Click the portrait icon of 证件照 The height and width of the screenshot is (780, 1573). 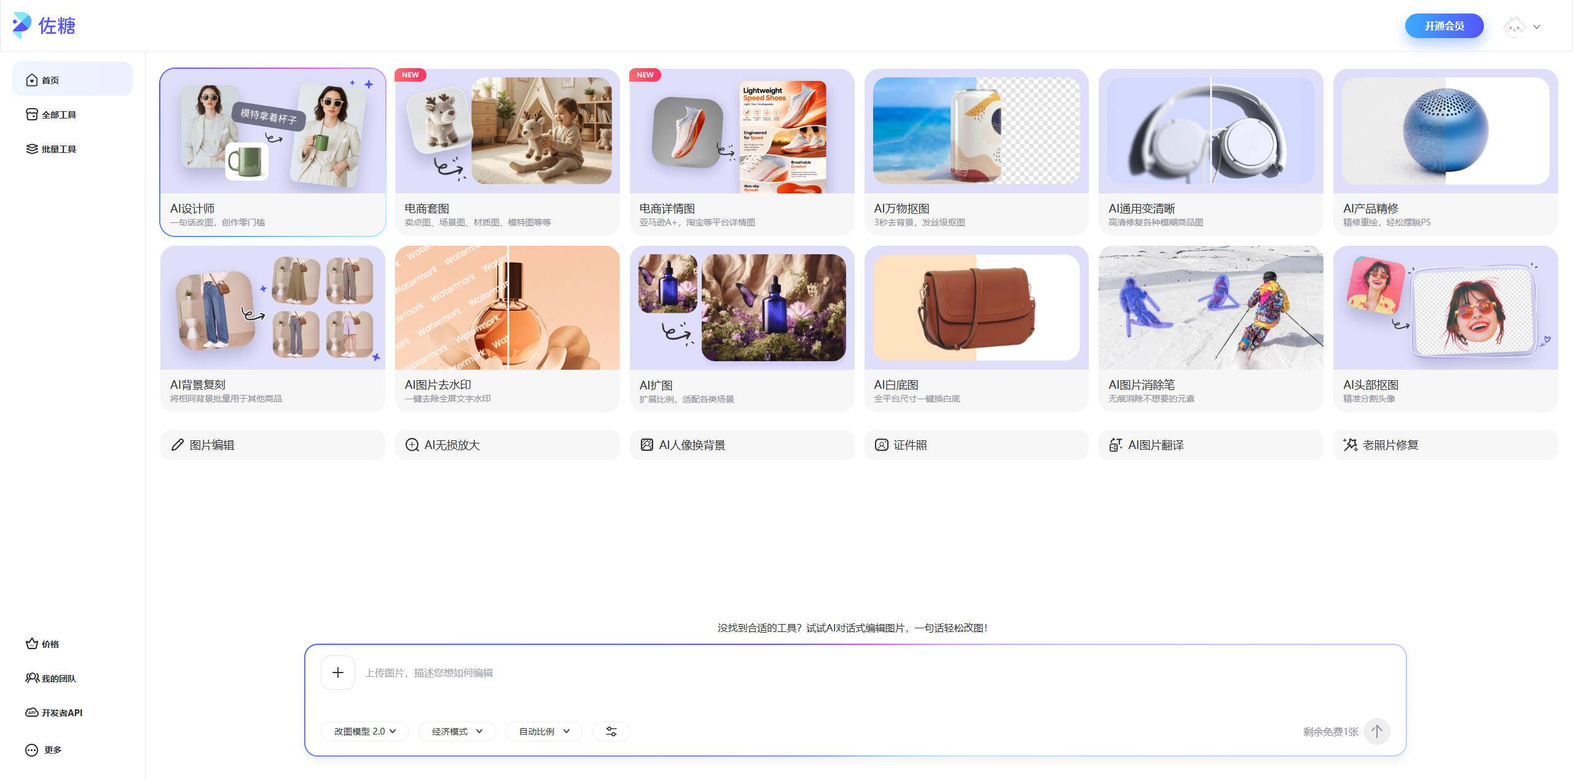[882, 445]
